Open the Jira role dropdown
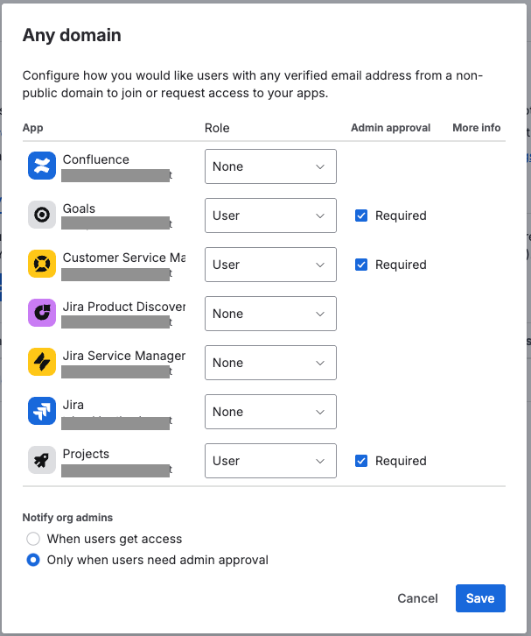Viewport: 531px width, 636px height. click(270, 412)
